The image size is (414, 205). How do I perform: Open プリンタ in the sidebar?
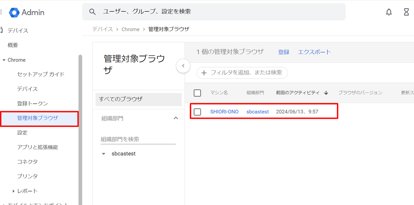[x=27, y=176]
